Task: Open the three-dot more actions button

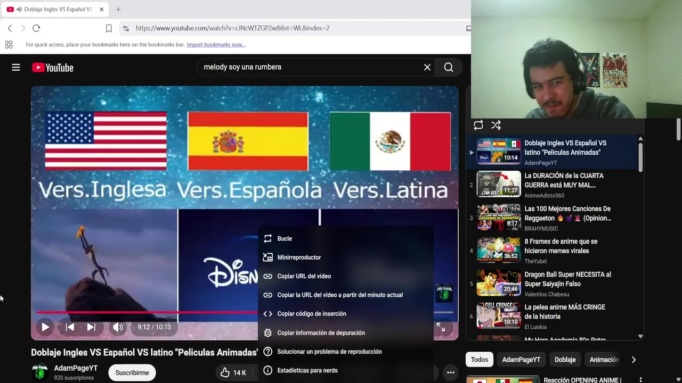Action: tap(450, 373)
